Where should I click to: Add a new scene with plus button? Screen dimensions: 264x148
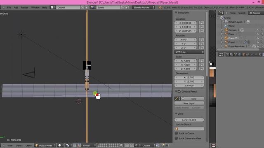point(123,7)
